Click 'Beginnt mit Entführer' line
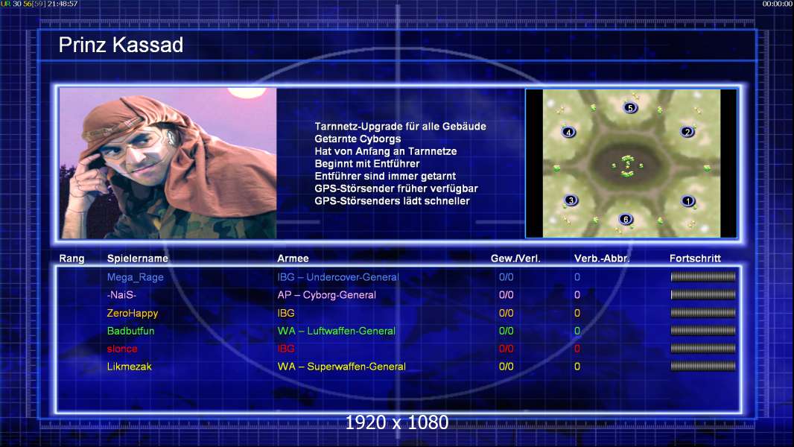The image size is (794, 447). (366, 163)
